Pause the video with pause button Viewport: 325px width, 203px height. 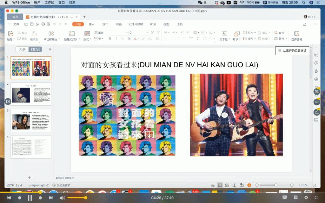tap(30, 198)
